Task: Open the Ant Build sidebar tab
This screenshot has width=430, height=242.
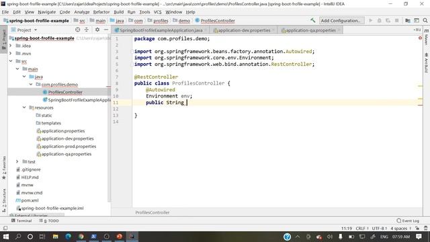Action: [426, 63]
